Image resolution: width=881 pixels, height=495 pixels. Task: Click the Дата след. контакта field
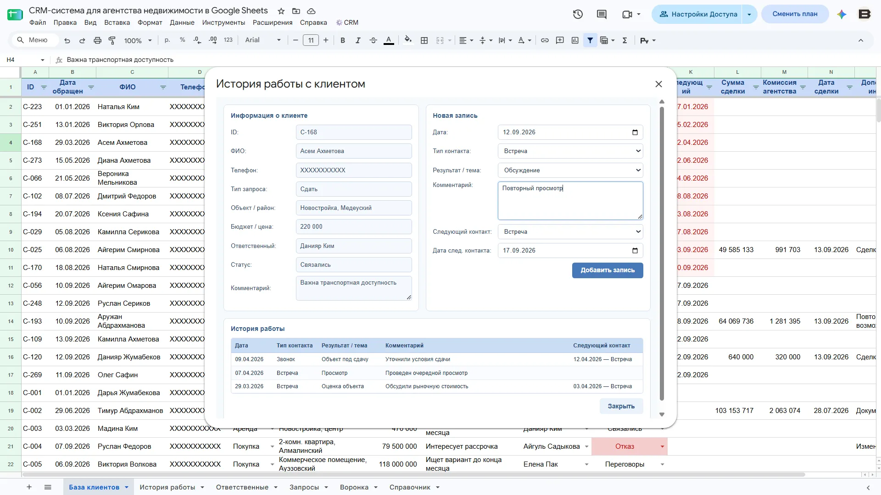pos(570,251)
